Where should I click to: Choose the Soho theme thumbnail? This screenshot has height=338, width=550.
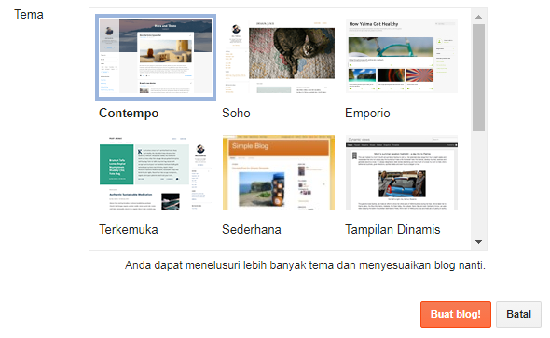click(x=279, y=56)
